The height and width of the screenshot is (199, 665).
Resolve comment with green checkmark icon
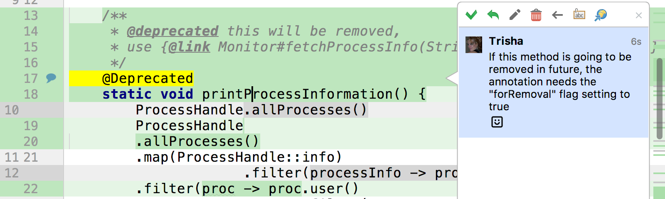click(x=471, y=15)
